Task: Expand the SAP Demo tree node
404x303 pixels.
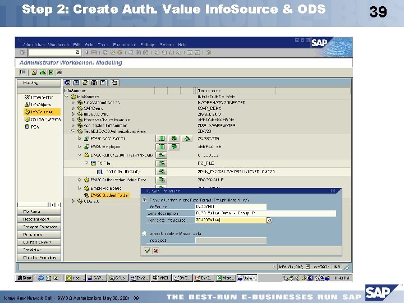Action: click(x=73, y=108)
